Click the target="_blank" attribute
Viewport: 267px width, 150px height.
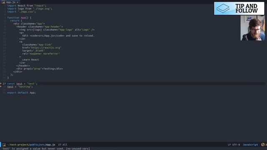(x=33, y=51)
